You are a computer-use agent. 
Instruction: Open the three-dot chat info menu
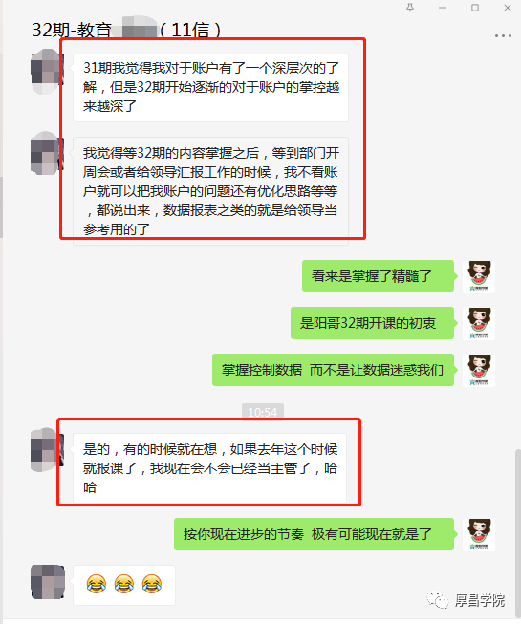[x=503, y=35]
